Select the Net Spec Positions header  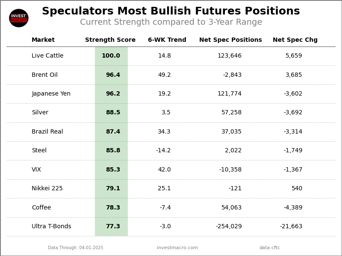pyautogui.click(x=230, y=40)
